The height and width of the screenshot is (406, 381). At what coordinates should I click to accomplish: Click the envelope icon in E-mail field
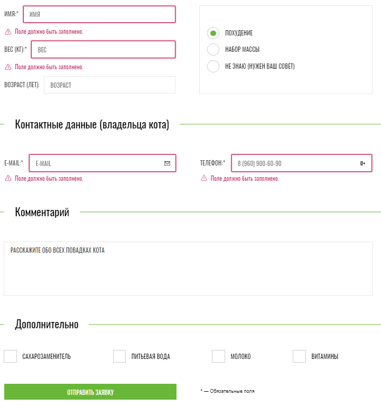(x=167, y=163)
